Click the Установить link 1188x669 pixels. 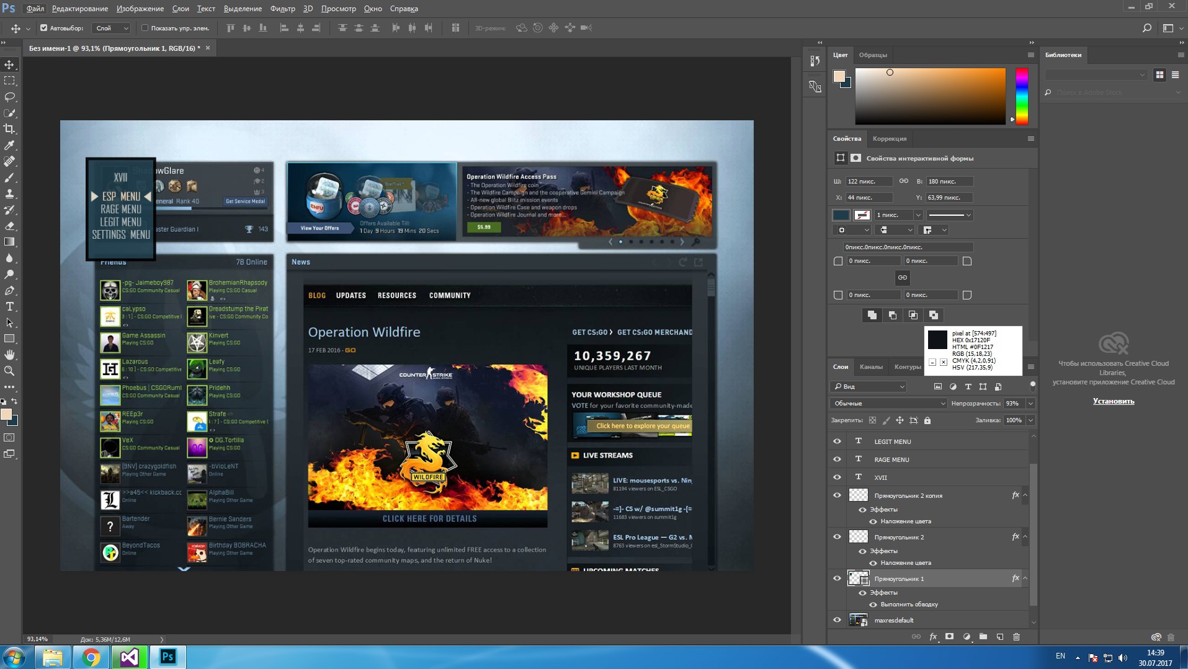(1113, 401)
